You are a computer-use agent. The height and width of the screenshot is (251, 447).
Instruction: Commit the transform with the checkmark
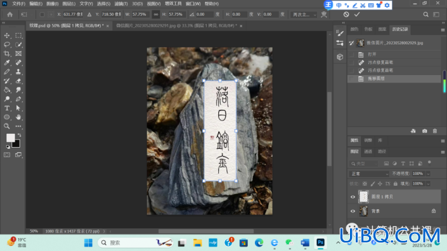pyautogui.click(x=357, y=14)
